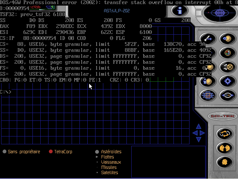Image resolution: width=238 pixels, height=179 pixels.
Task: Select the TetraCorp legend entry
Action: click(60, 152)
